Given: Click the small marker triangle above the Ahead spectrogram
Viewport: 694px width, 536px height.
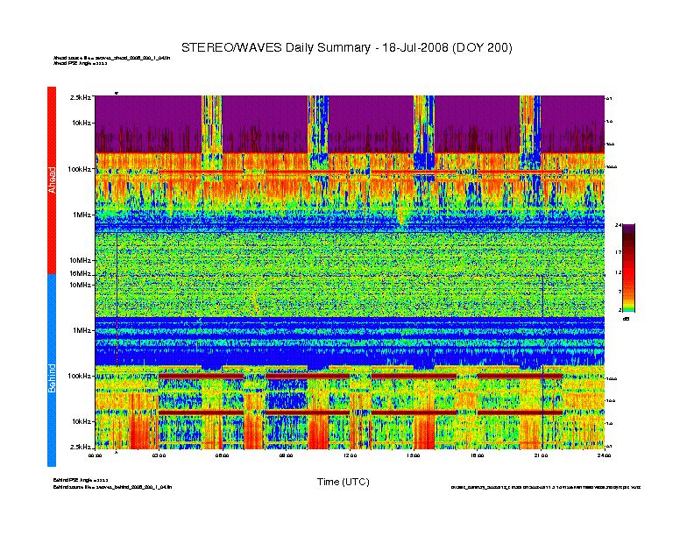Looking at the screenshot, I should point(117,93).
